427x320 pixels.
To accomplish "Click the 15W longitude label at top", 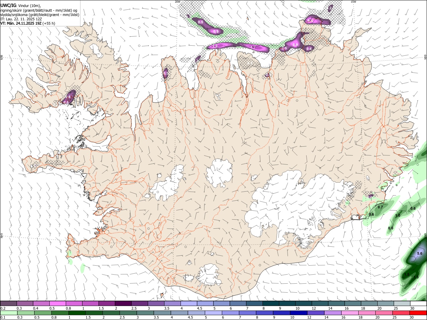I will point(353,2).
